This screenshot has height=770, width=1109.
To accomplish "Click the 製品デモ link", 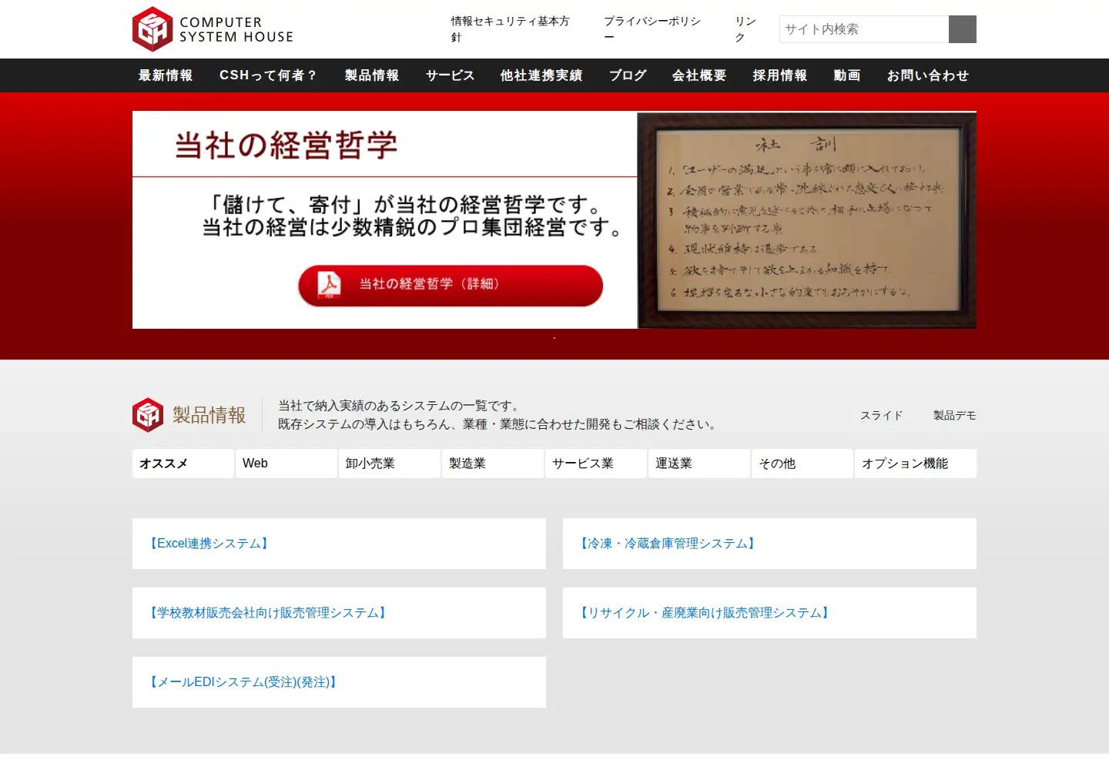I will [x=954, y=415].
